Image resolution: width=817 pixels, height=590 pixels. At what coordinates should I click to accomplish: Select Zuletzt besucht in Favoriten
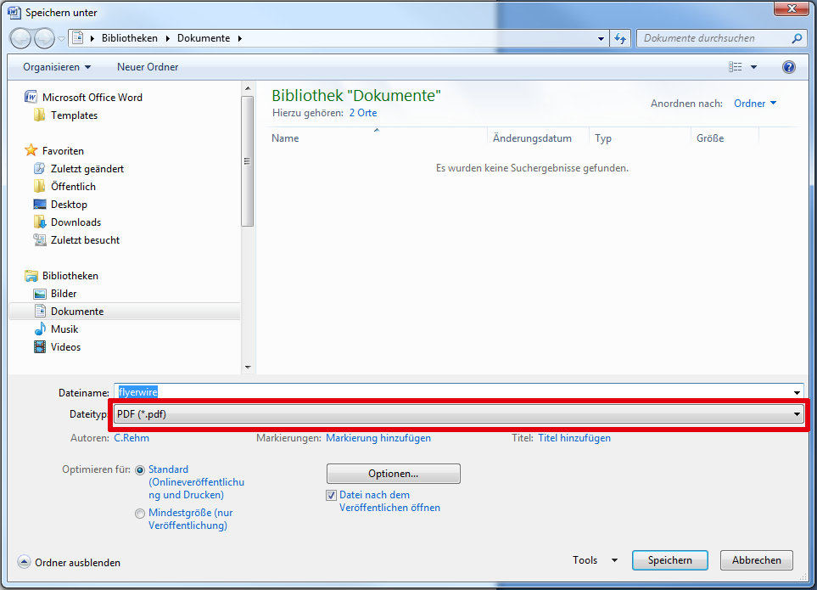coord(85,239)
